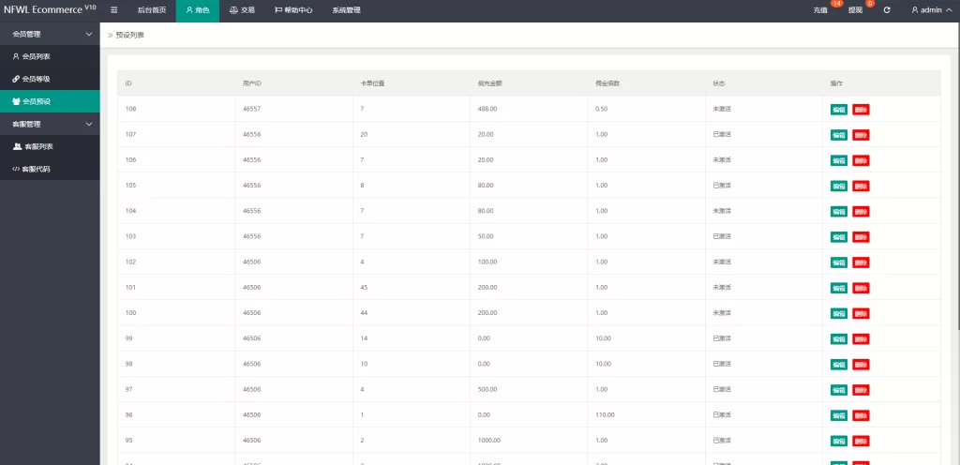
Task: Open the 充值 notifications with badge 14
Action: pos(821,10)
